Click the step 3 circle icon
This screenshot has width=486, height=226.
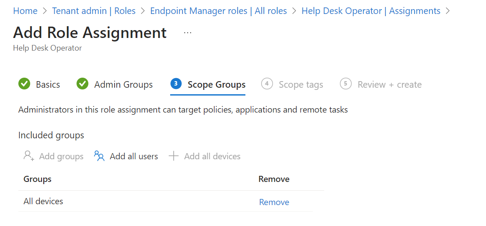(x=176, y=84)
